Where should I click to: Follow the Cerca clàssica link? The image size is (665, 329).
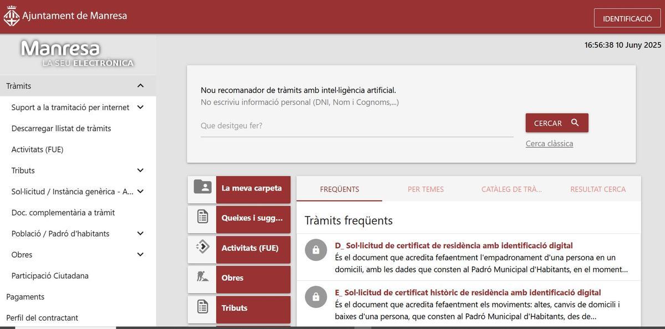549,143
